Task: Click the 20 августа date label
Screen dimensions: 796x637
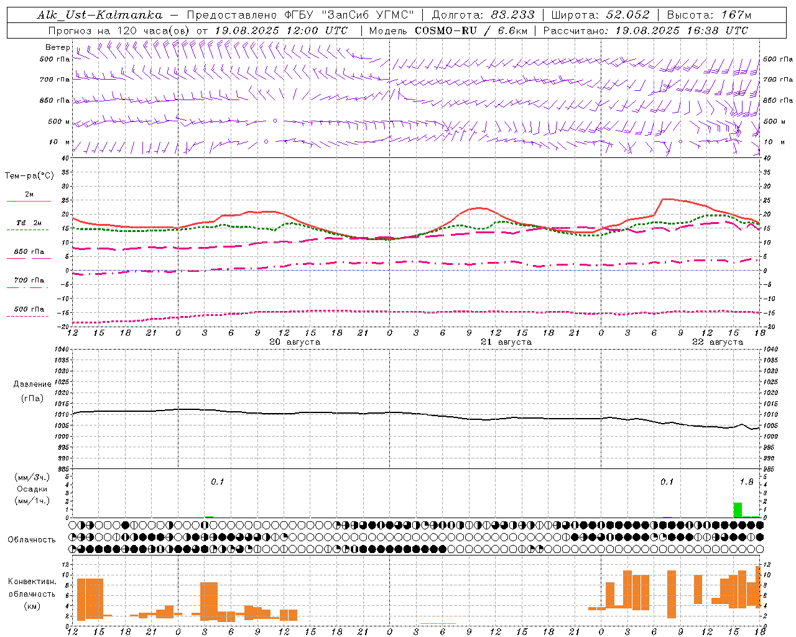Action: (x=295, y=342)
